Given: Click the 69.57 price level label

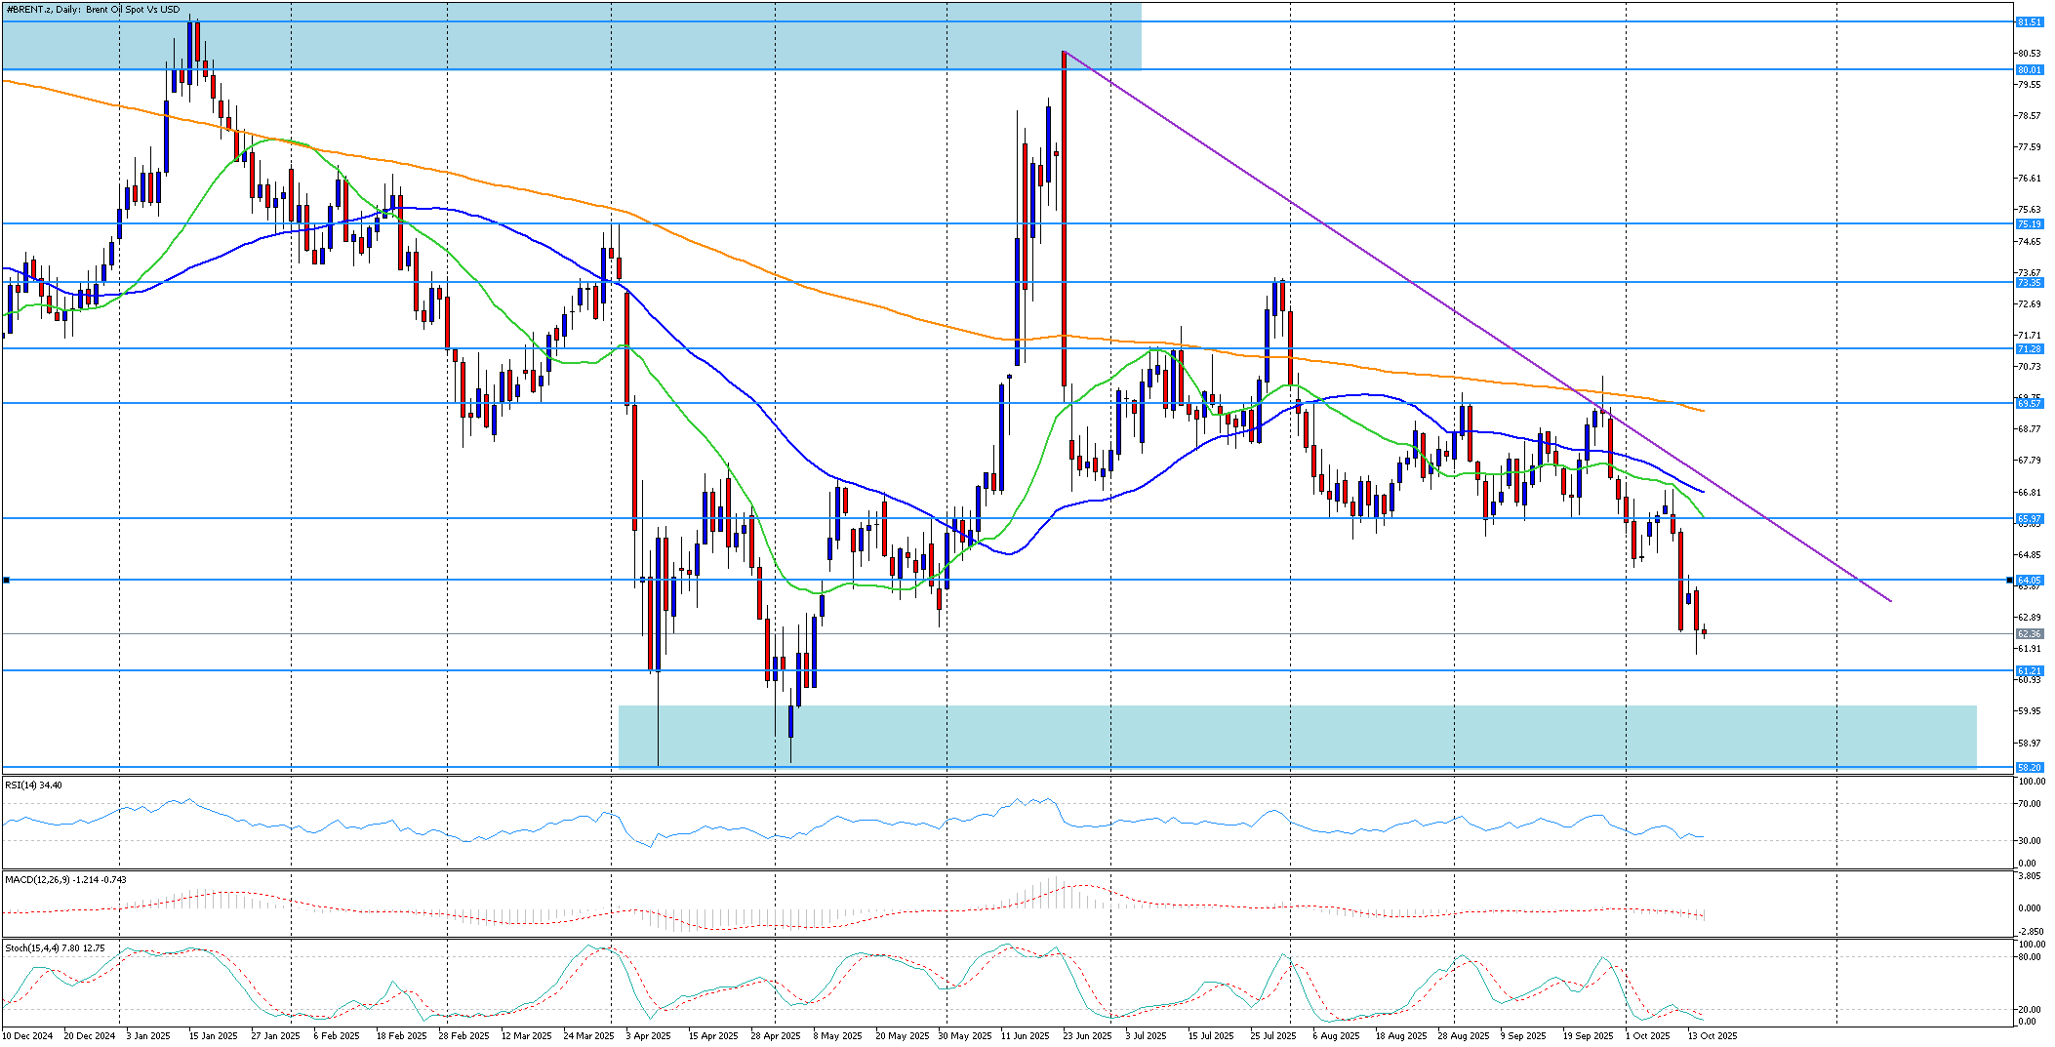Looking at the screenshot, I should 2030,403.
